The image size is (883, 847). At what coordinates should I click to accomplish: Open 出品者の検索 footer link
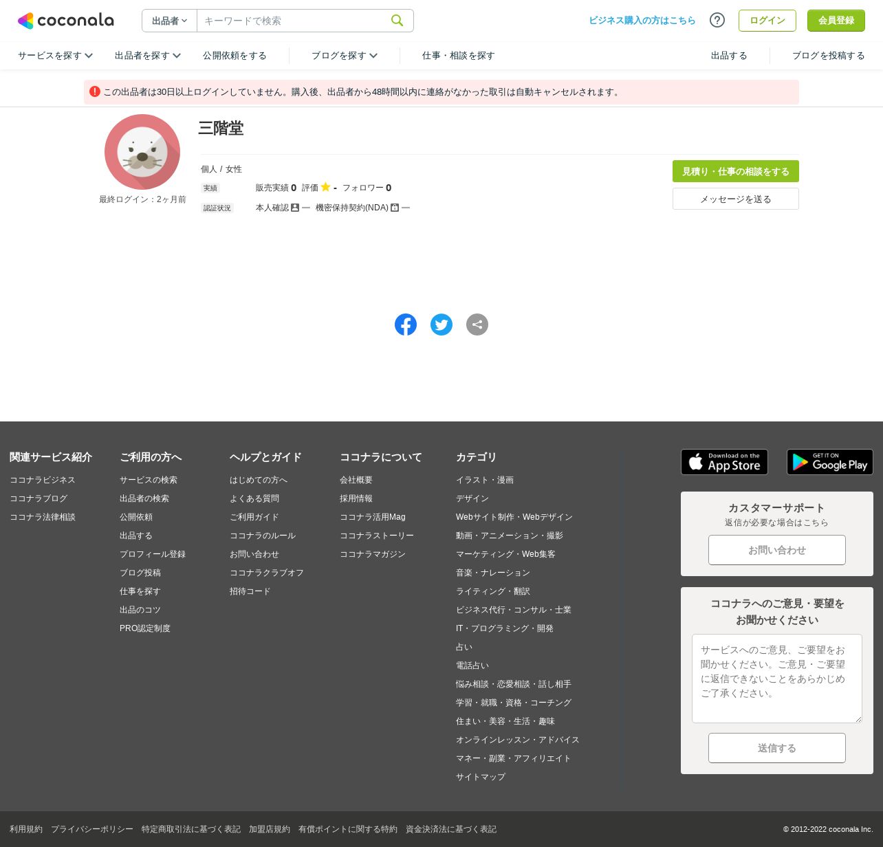(144, 498)
